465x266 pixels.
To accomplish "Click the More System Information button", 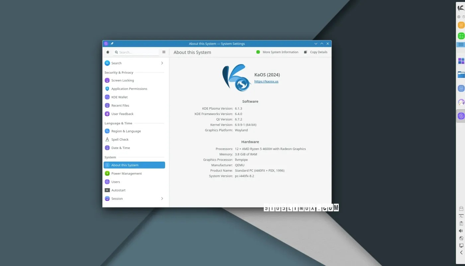I will (x=277, y=52).
